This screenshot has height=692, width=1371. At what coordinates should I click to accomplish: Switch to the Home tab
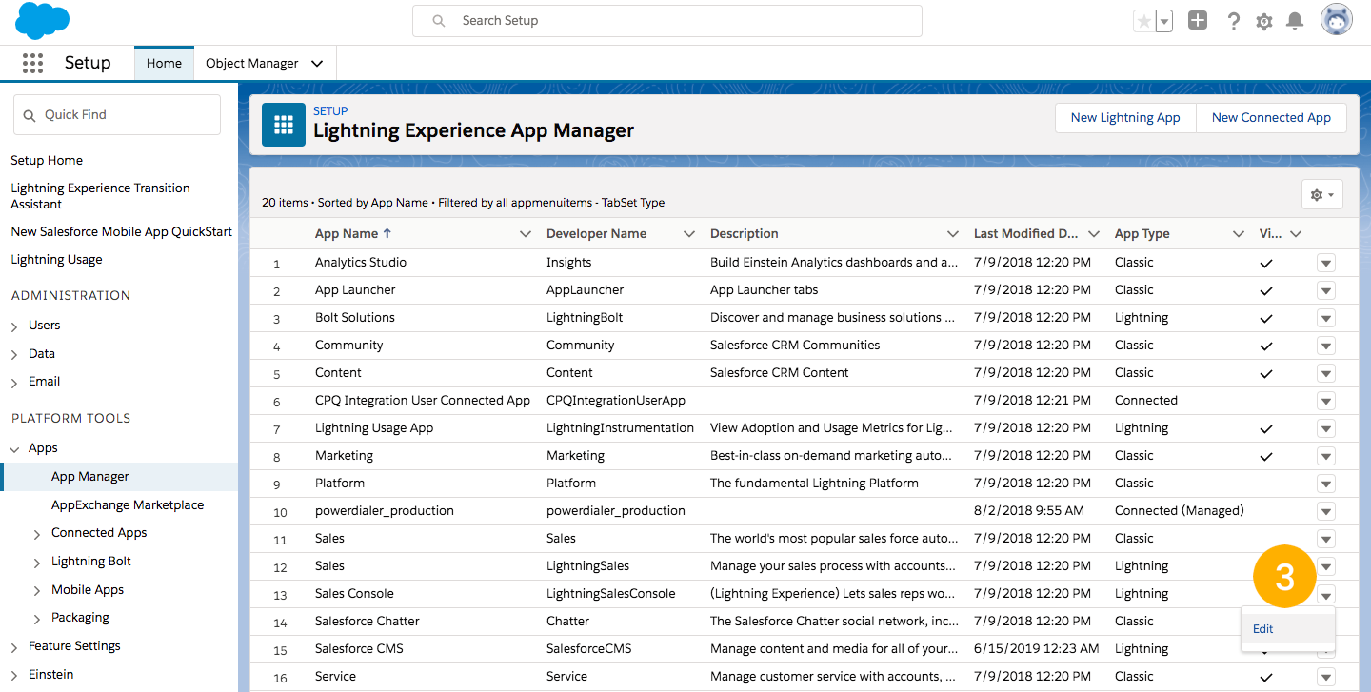(164, 63)
